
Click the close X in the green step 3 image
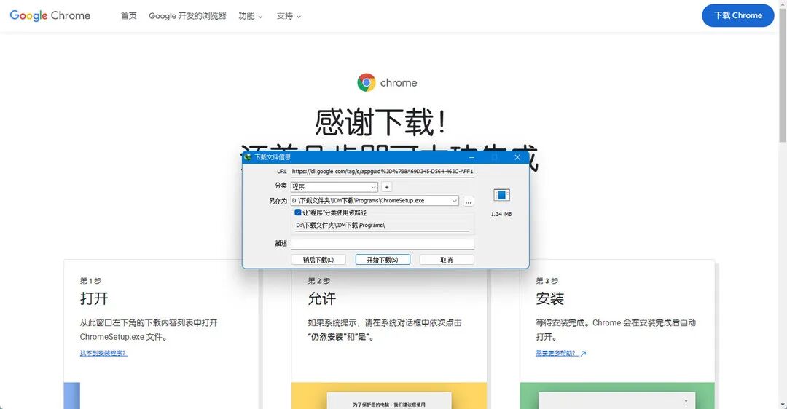coord(686,402)
